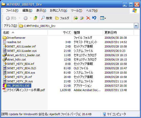Select SKNET_HDTV_BDA.sys in the file list
The height and width of the screenshot is (118, 141).
pos(21,73)
